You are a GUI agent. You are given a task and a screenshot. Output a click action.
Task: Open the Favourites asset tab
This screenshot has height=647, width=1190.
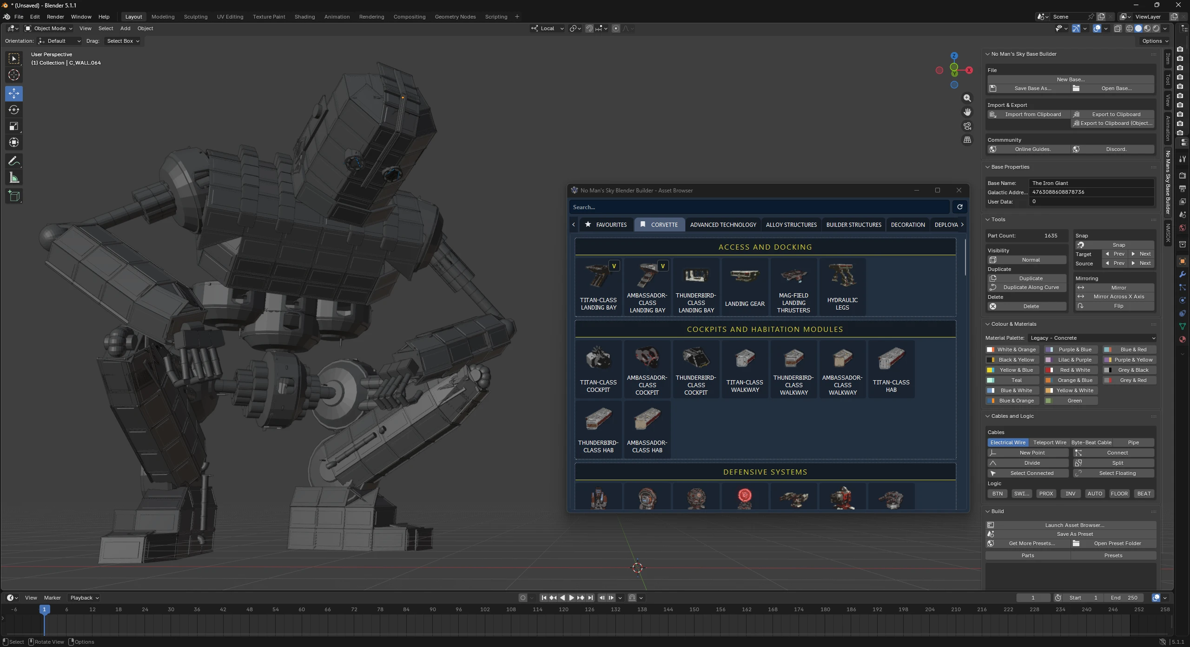coord(606,224)
